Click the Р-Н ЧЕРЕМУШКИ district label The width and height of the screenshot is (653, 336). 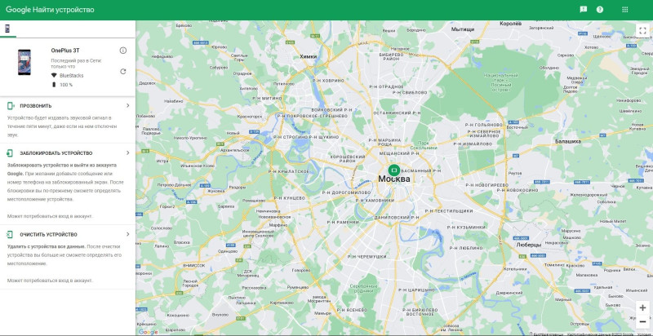click(367, 257)
